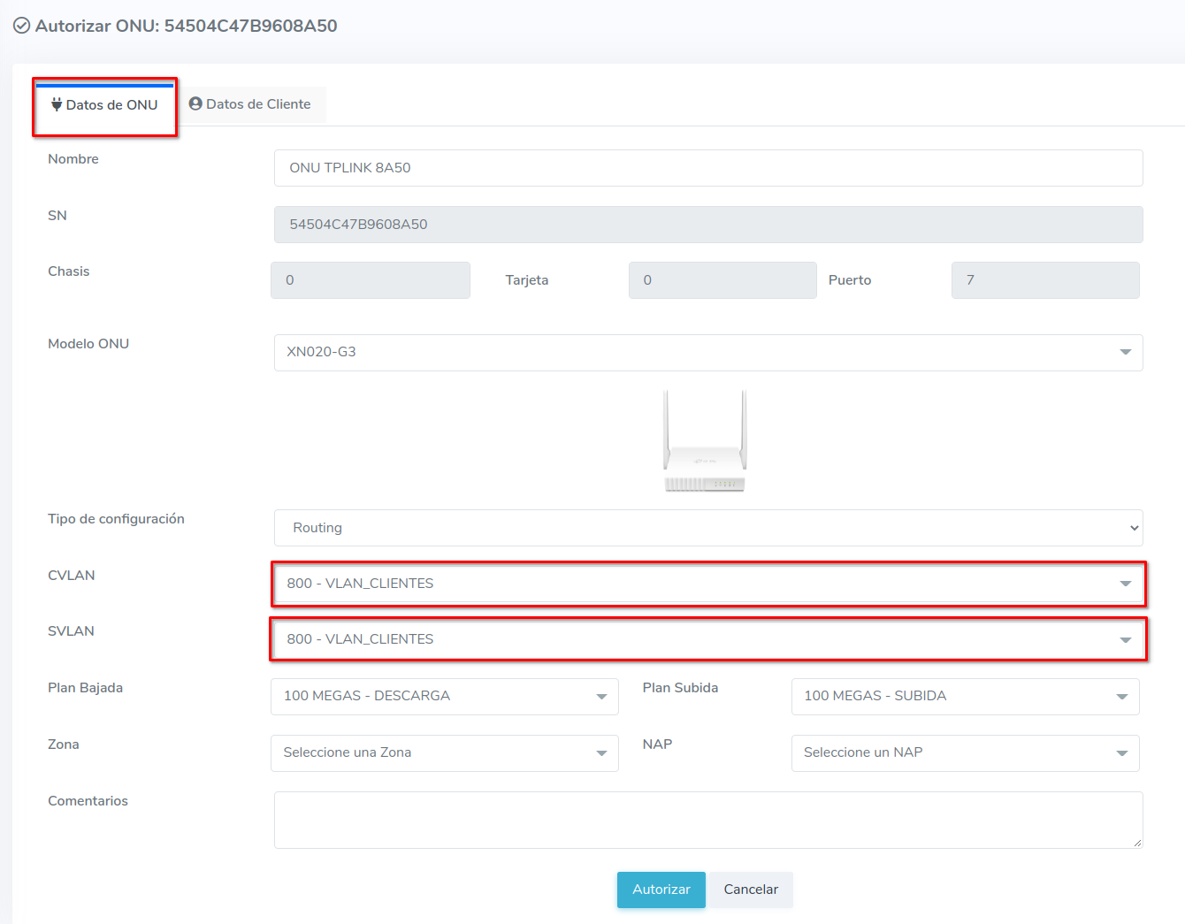Click the check-circle icon beside Autorizar ONU title

click(x=21, y=26)
